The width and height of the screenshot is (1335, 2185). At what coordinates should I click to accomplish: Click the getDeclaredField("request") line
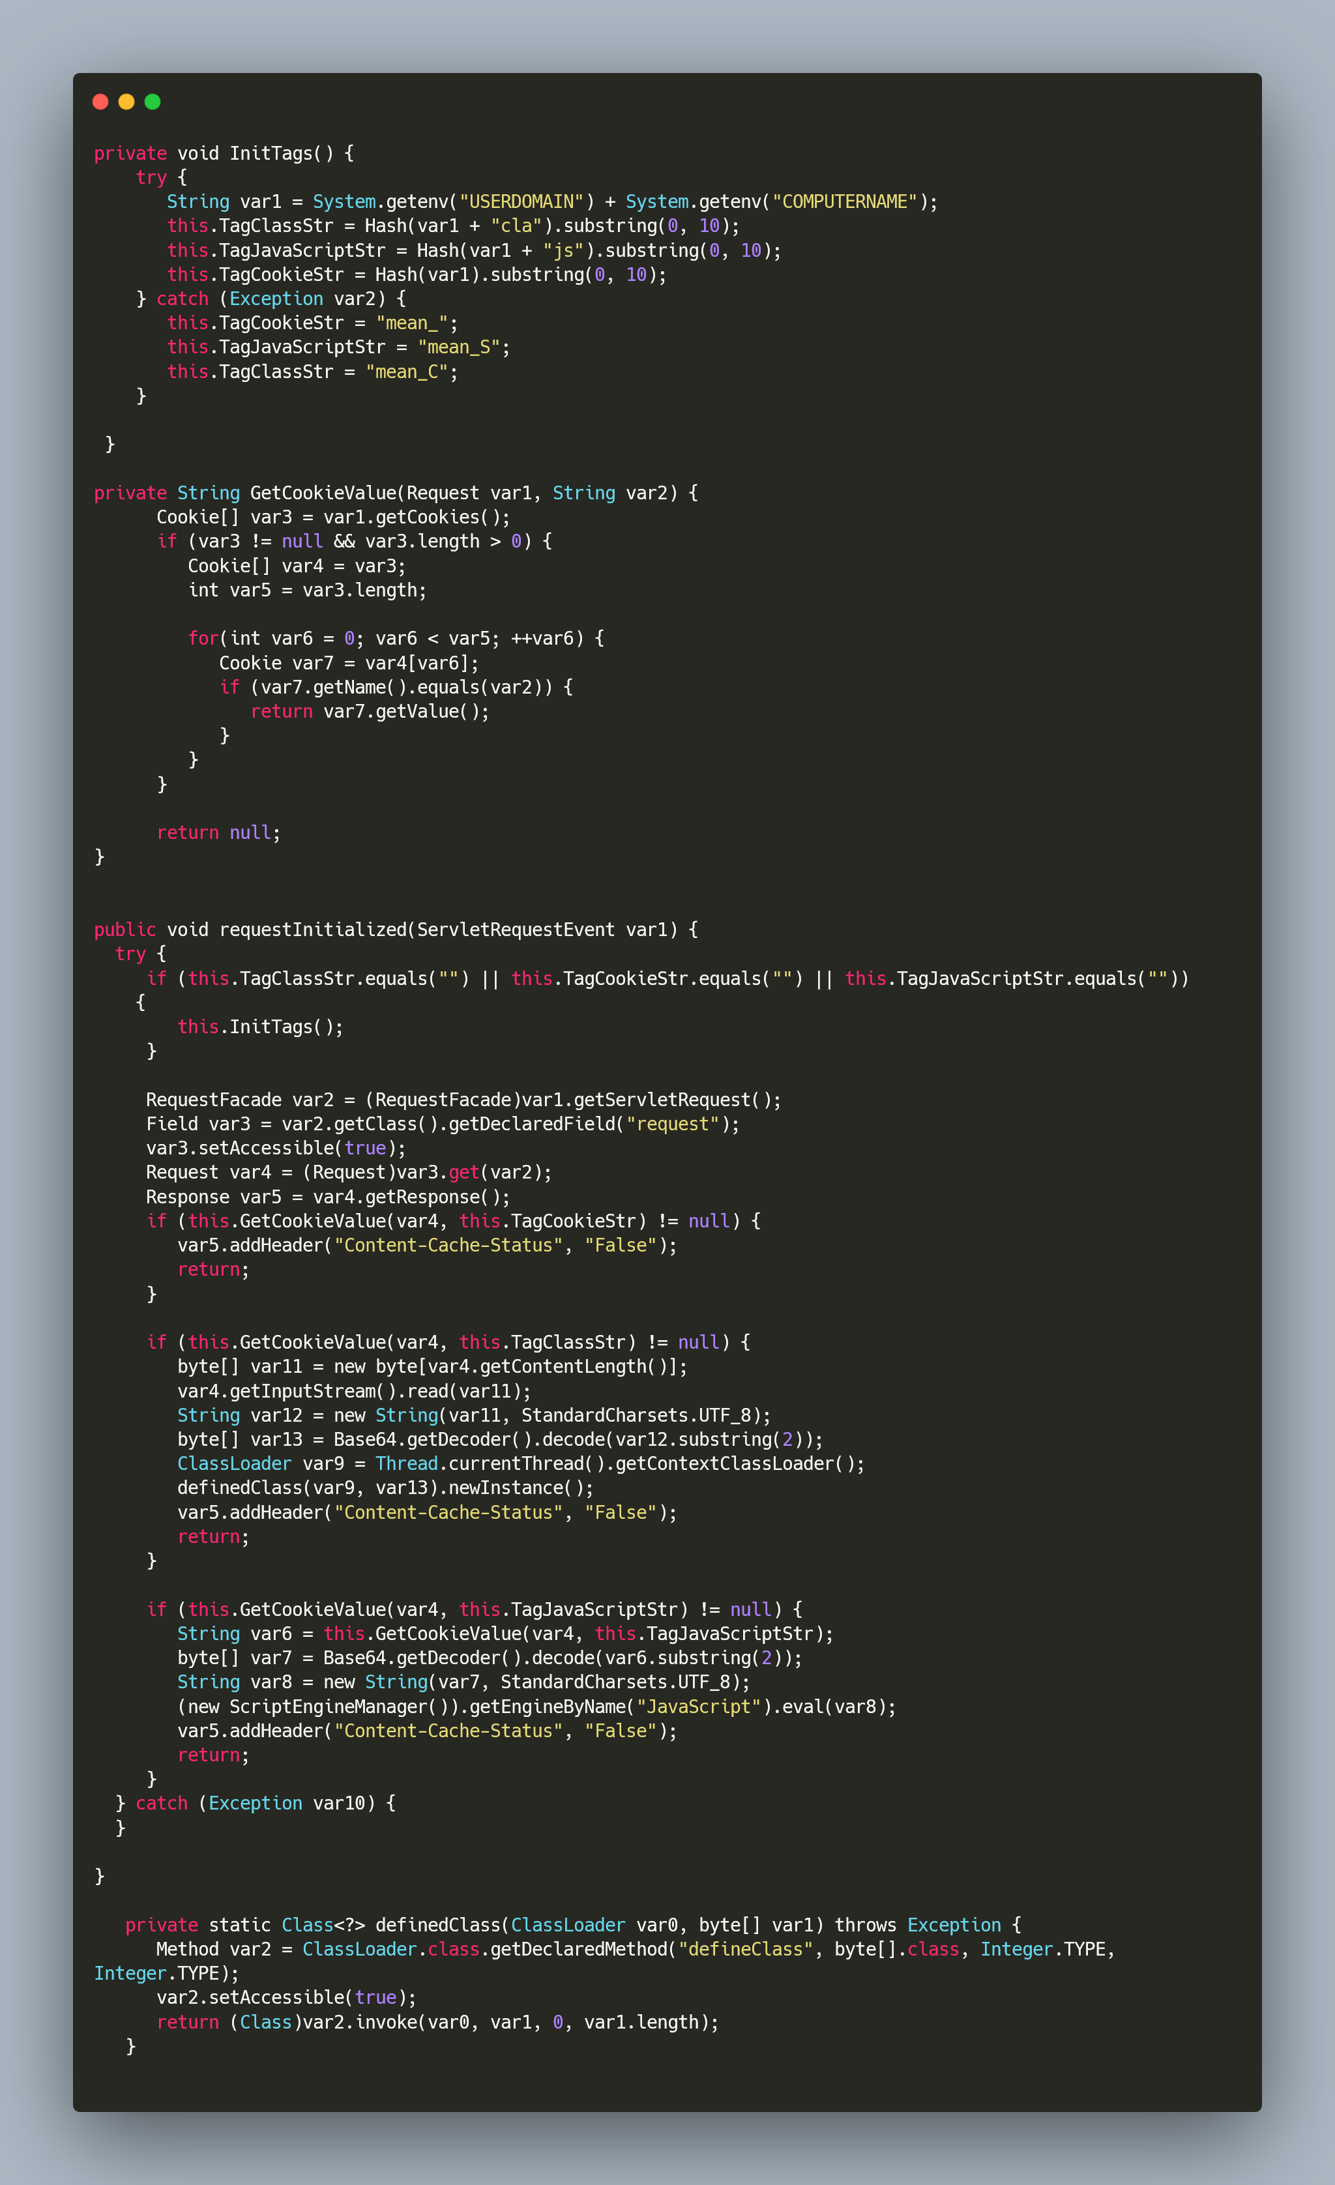click(443, 1124)
